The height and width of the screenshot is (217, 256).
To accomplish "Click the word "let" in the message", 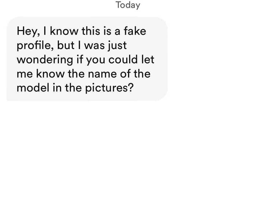I will 148,59.
